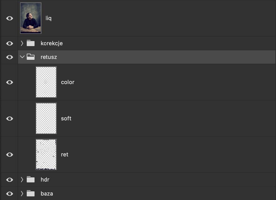Click the baza layer name
Screen dimensions: 276x200
click(x=47, y=193)
